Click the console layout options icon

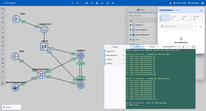coord(183,47)
